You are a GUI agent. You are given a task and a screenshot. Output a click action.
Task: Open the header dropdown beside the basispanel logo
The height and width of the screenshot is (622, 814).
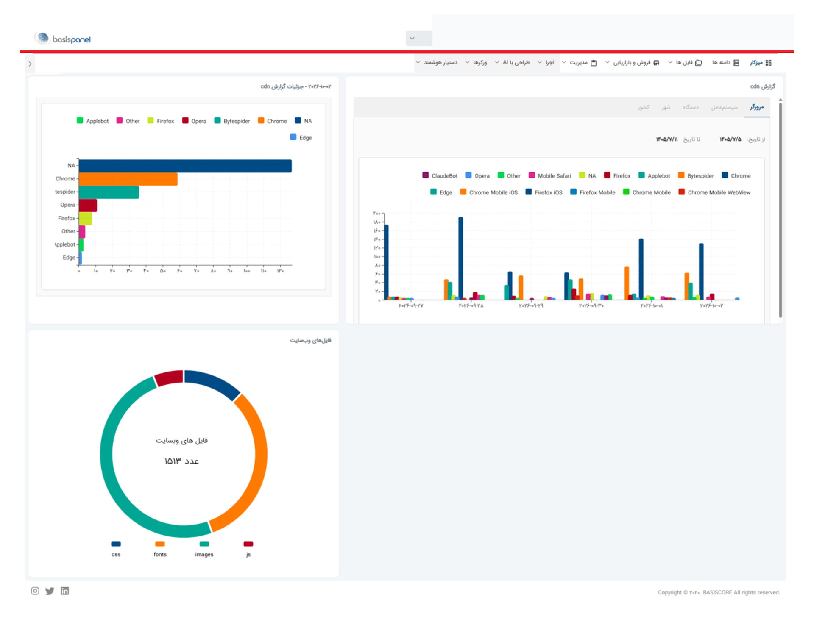(418, 38)
